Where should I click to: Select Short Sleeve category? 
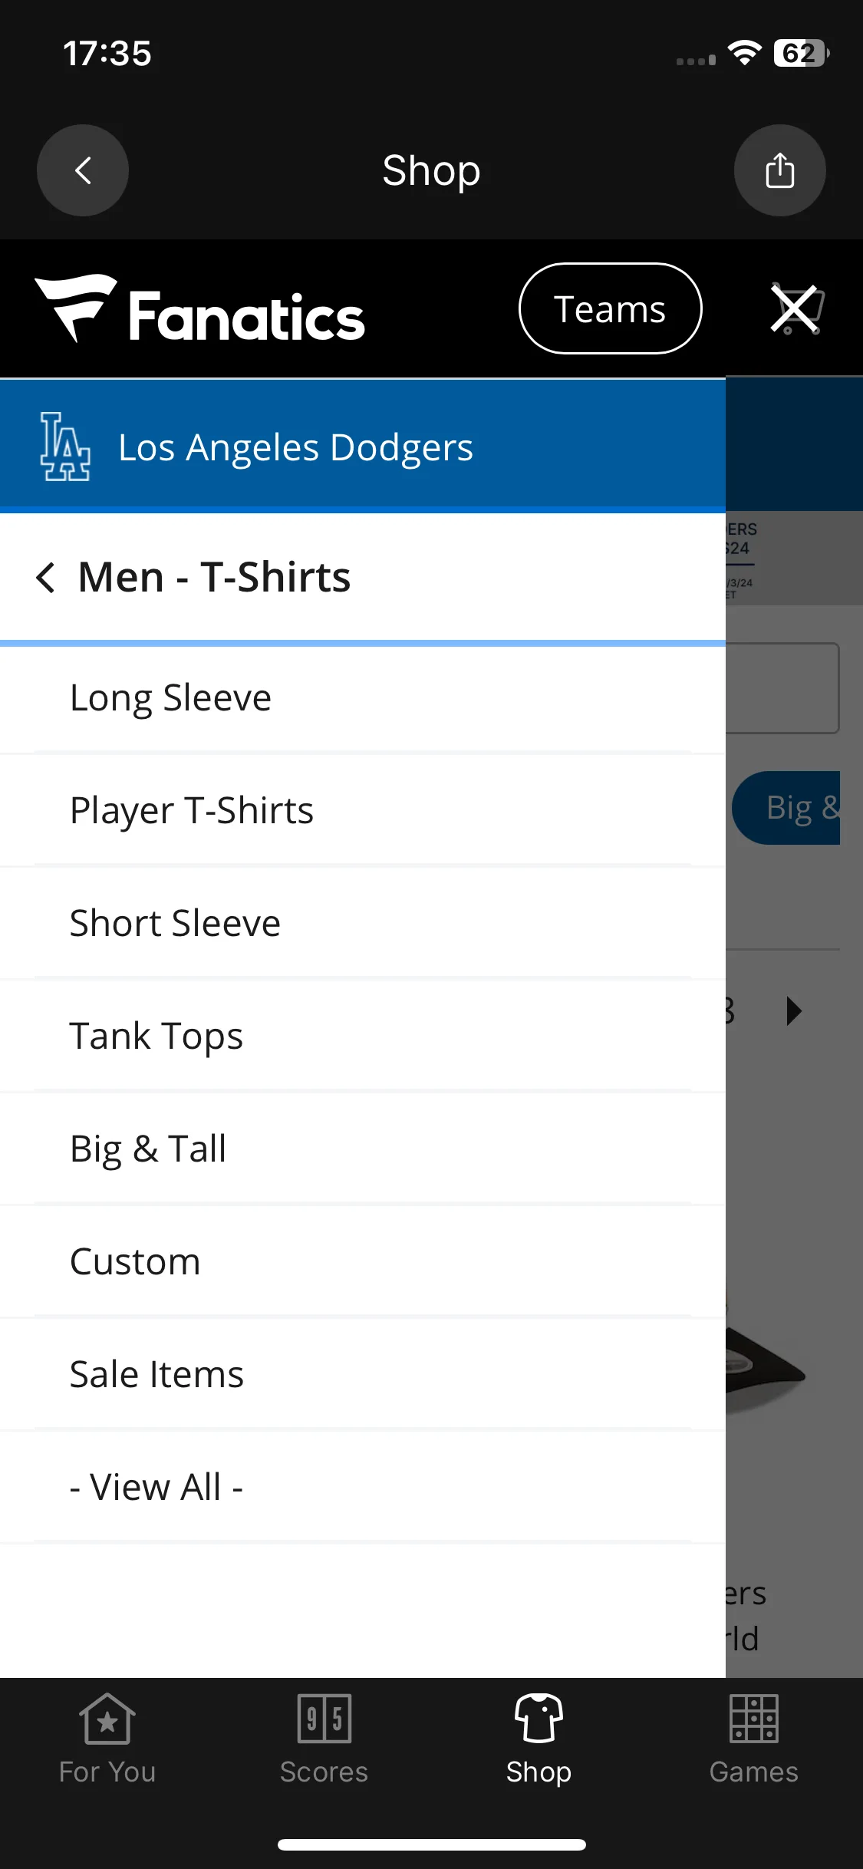[x=363, y=924]
